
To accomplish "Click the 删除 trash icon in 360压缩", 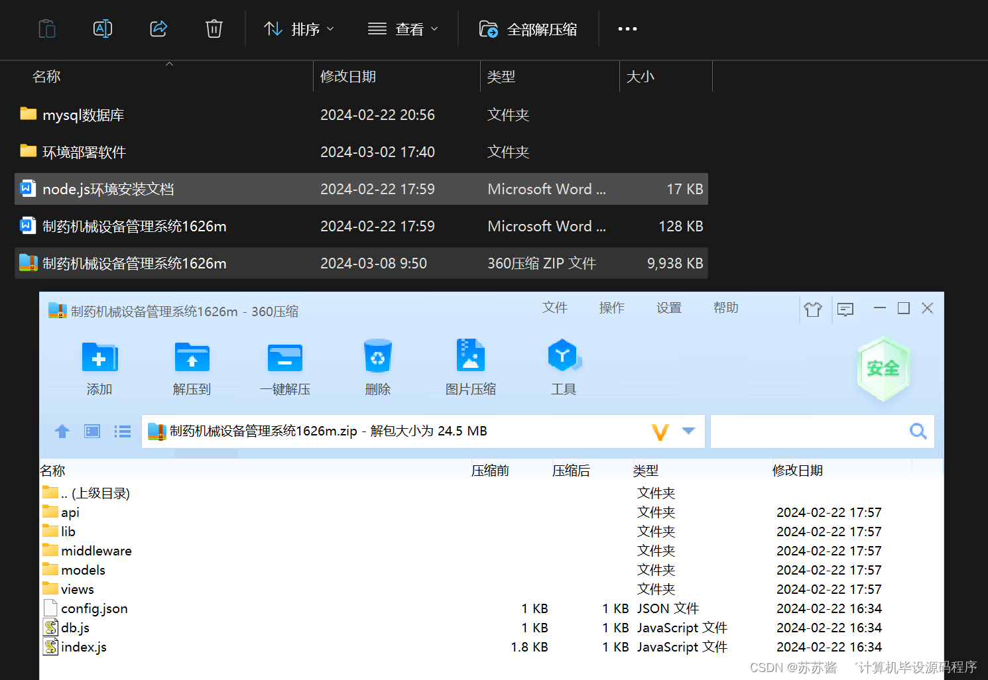I will (x=377, y=367).
